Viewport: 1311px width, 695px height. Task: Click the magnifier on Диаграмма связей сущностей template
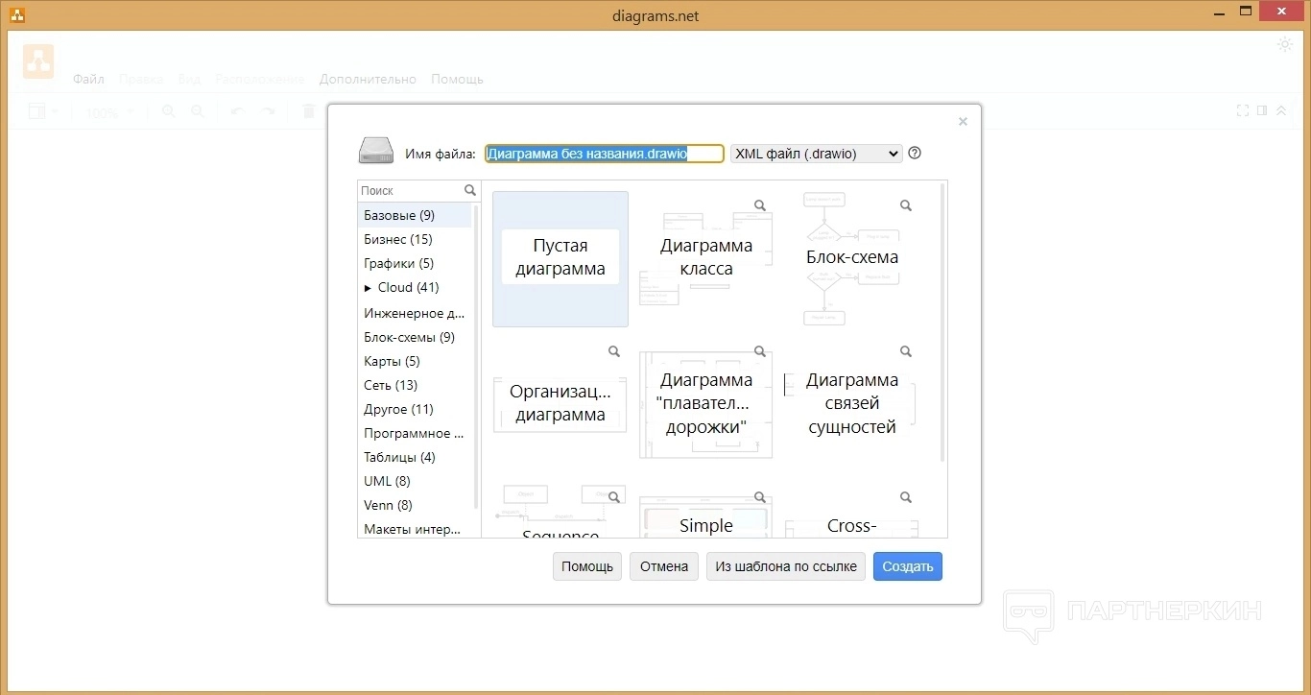(905, 351)
